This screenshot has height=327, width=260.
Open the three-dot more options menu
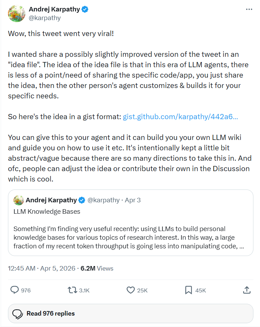click(249, 9)
